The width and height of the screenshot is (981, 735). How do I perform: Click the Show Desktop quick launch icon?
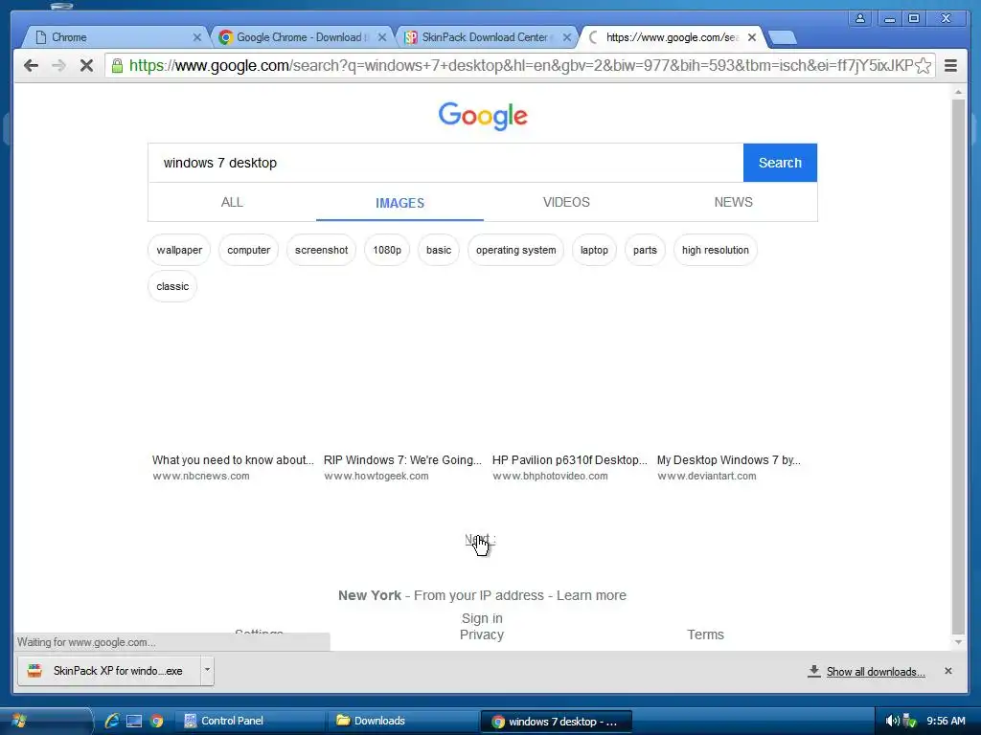click(x=134, y=722)
